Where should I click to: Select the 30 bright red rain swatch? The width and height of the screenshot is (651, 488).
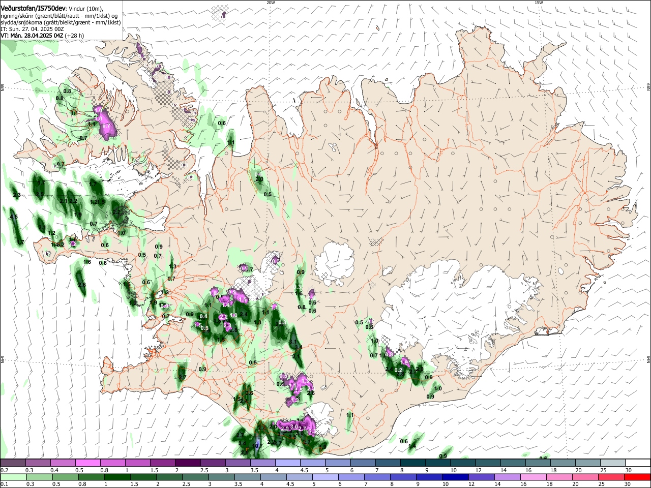[x=637, y=477]
